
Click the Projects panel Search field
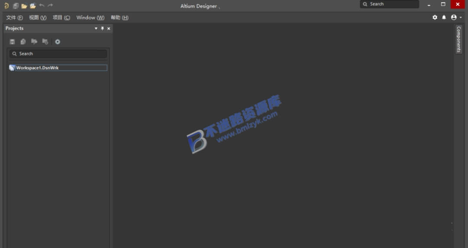[58, 54]
